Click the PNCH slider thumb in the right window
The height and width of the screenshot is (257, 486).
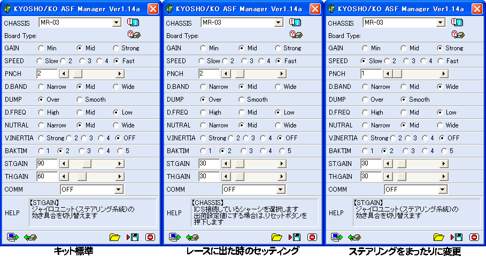click(x=397, y=74)
